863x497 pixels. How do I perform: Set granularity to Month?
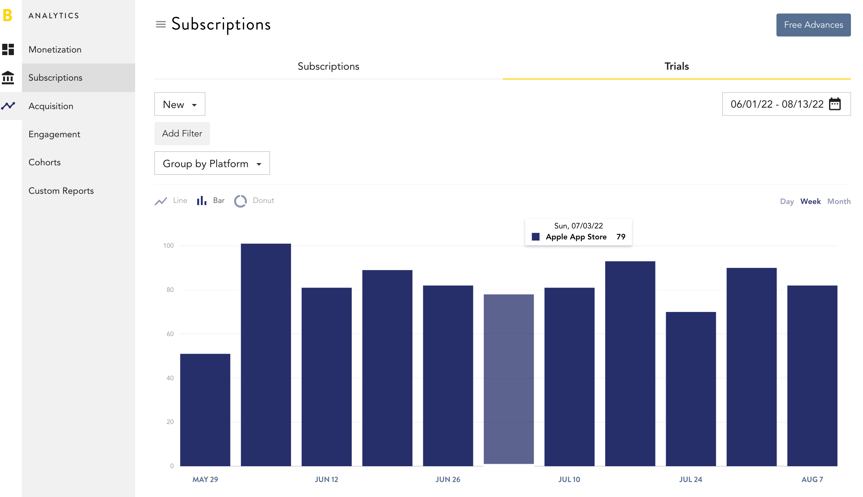click(839, 201)
